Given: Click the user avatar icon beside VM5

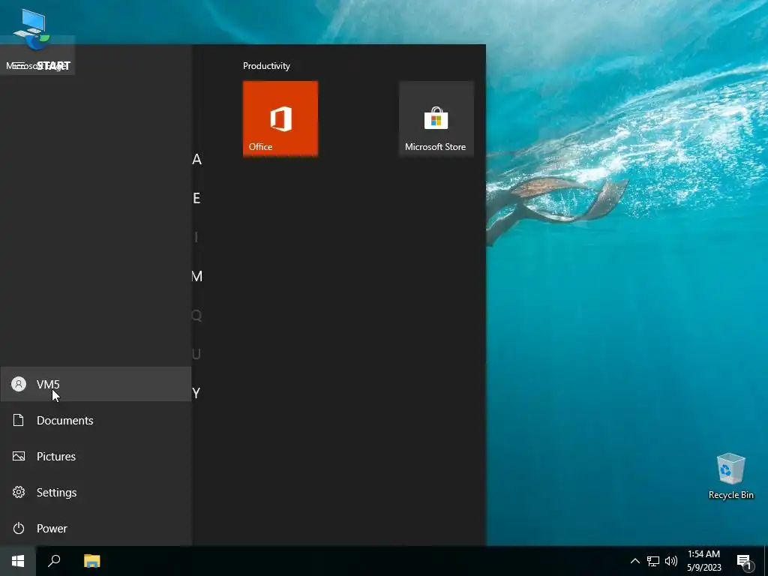Looking at the screenshot, I should pos(19,384).
